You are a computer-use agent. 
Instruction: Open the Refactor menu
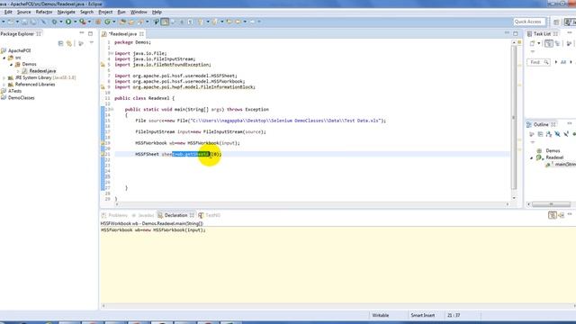(x=44, y=12)
